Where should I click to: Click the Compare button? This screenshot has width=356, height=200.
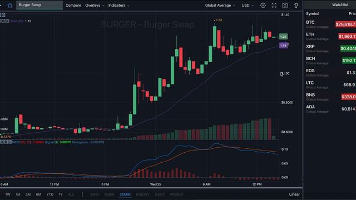[73, 5]
